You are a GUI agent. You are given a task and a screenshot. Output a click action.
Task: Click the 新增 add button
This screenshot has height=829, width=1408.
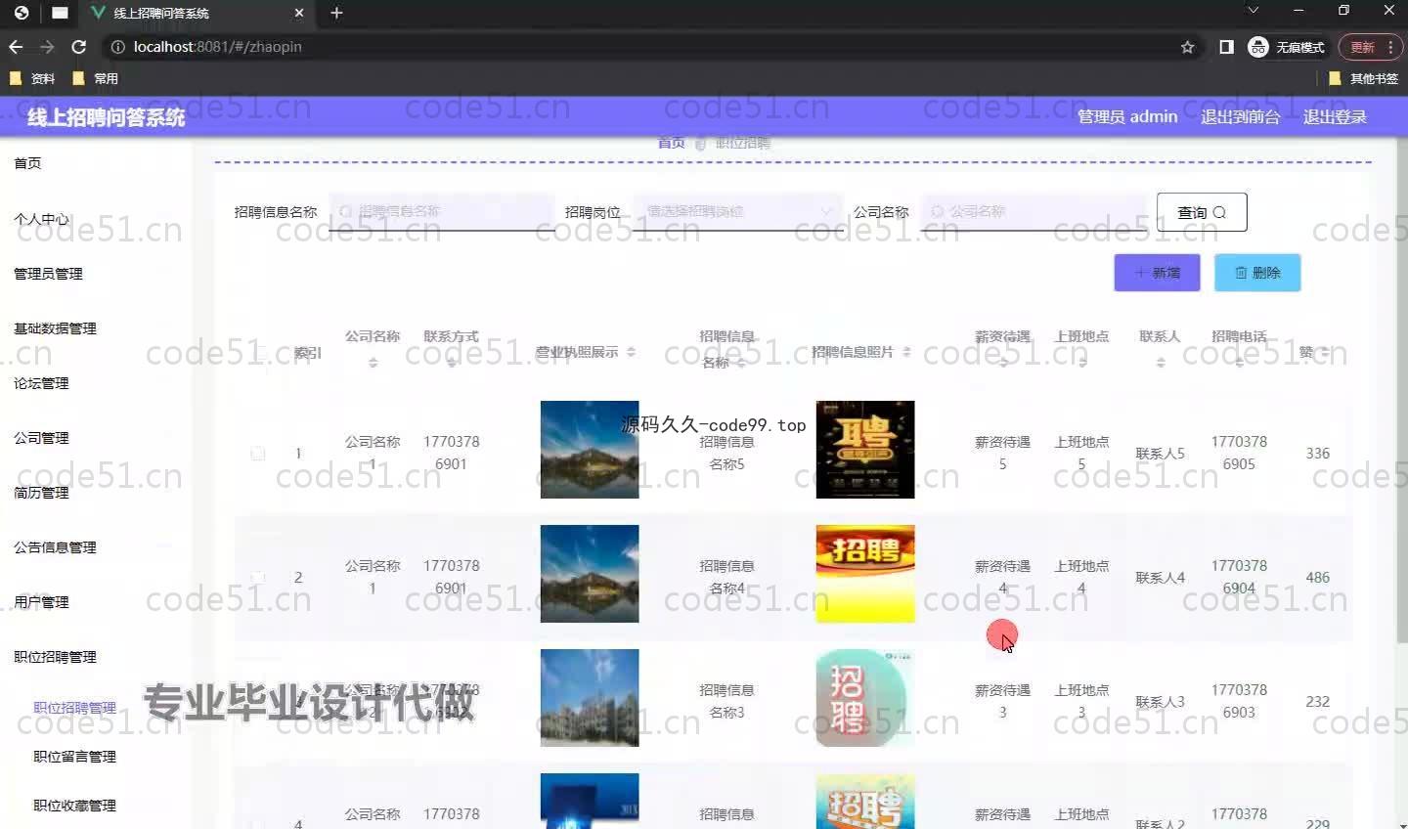1157,273
